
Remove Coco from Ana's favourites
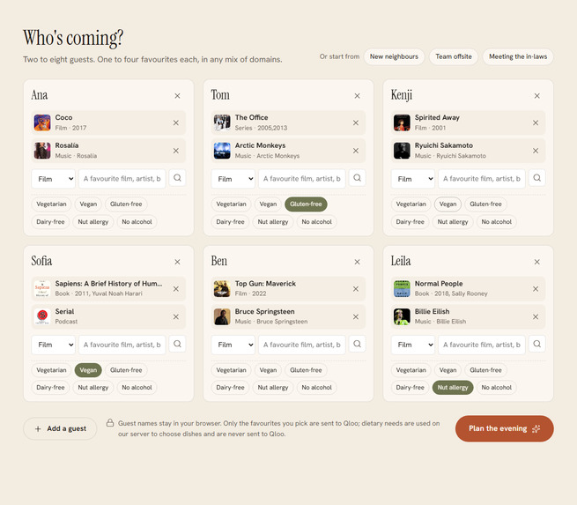(176, 123)
